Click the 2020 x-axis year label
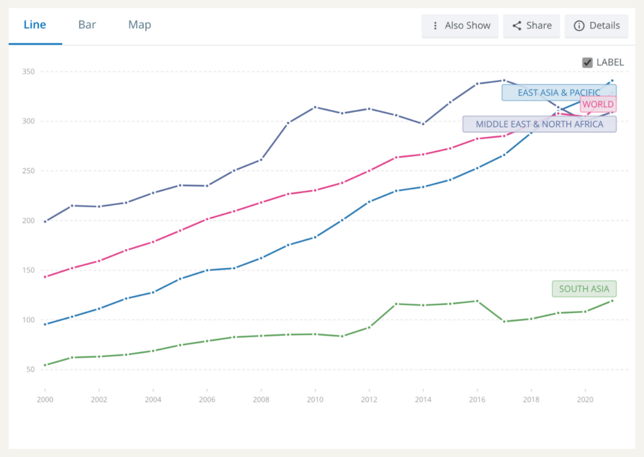644x457 pixels. click(x=586, y=400)
